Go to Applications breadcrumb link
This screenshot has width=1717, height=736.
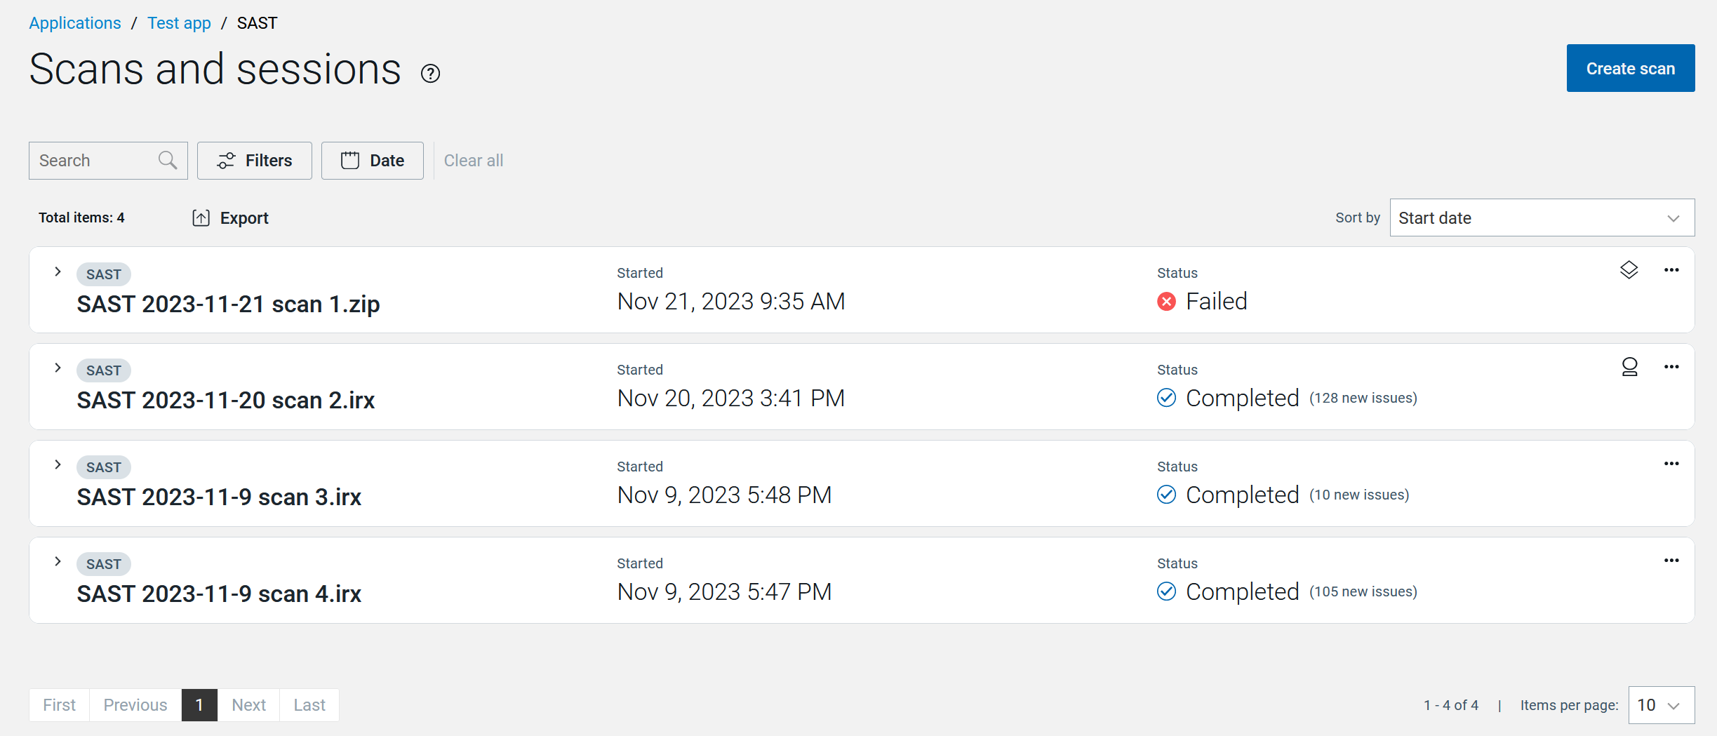tap(75, 23)
